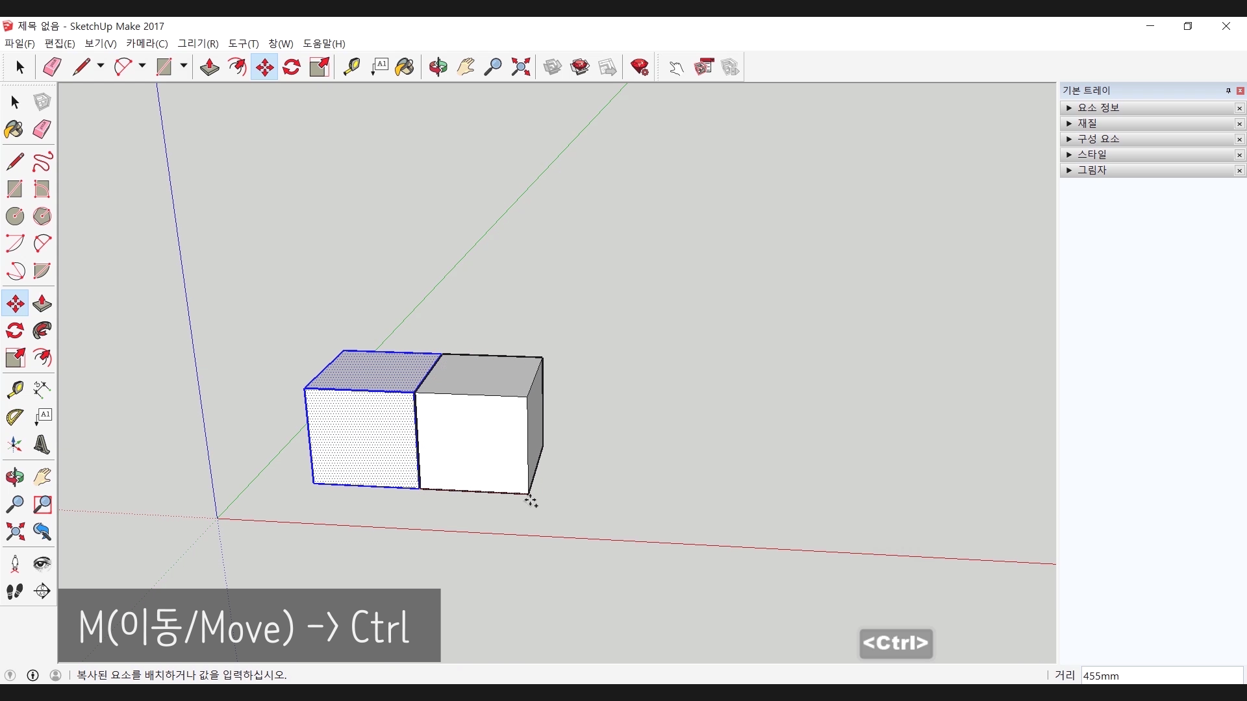The width and height of the screenshot is (1247, 701).
Task: Select the Zoom Extents icon in top toolbar
Action: pyautogui.click(x=520, y=67)
